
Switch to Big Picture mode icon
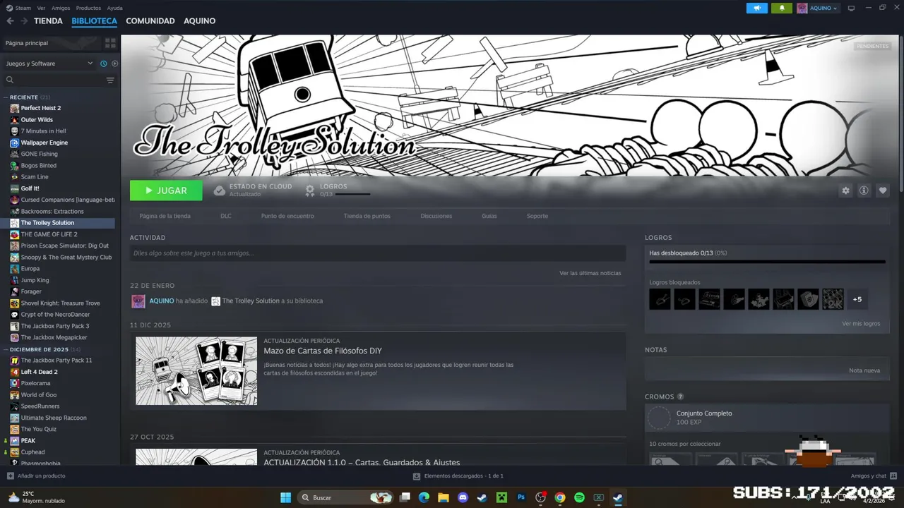851,8
